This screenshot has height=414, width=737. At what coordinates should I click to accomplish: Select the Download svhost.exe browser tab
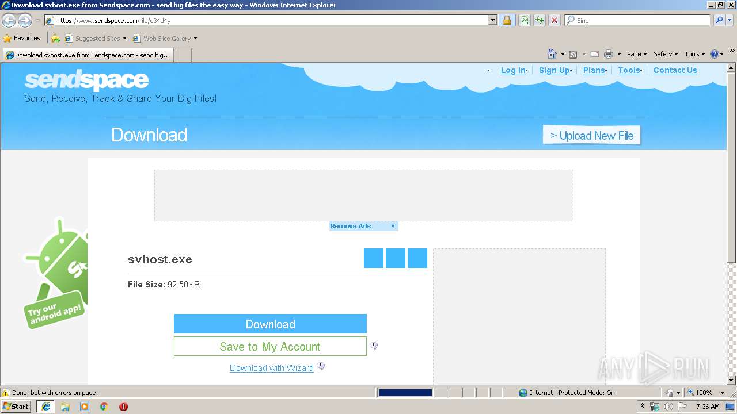click(88, 55)
